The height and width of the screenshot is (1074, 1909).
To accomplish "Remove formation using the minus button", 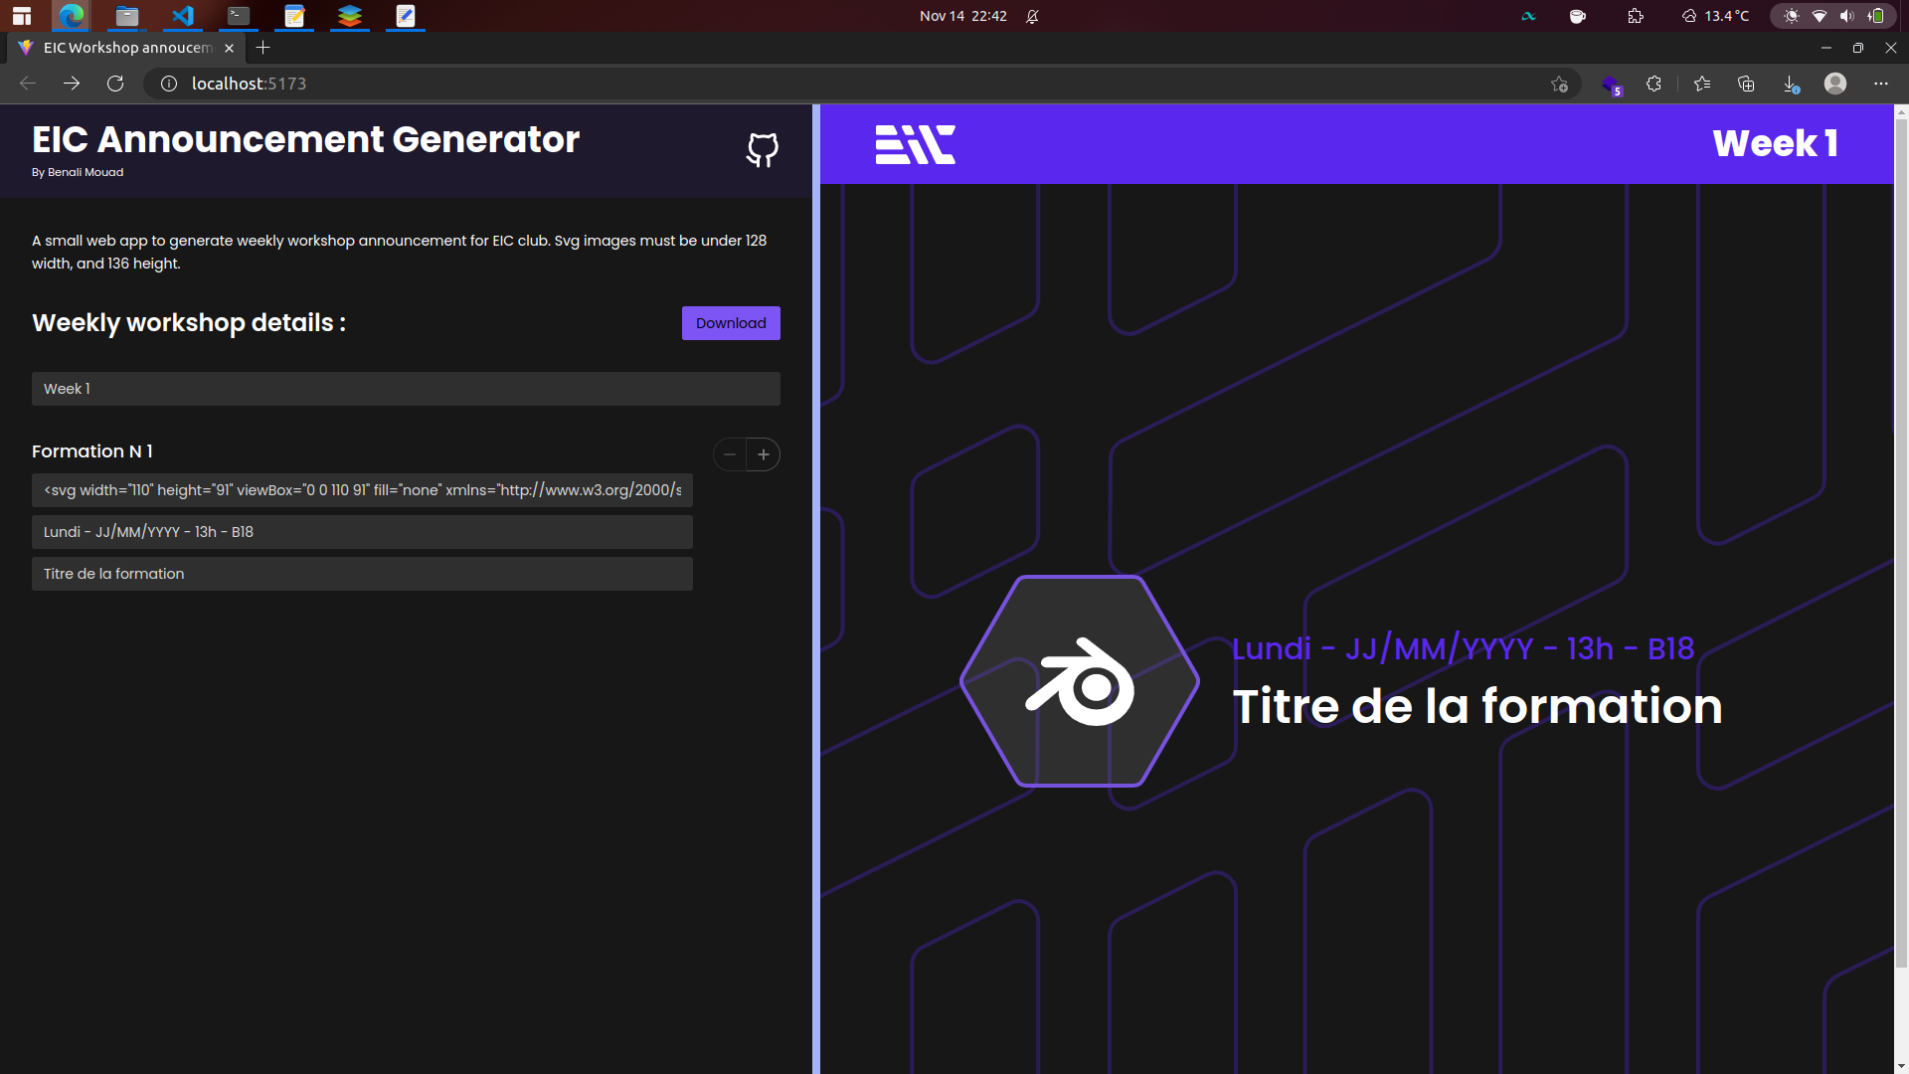I will point(730,454).
